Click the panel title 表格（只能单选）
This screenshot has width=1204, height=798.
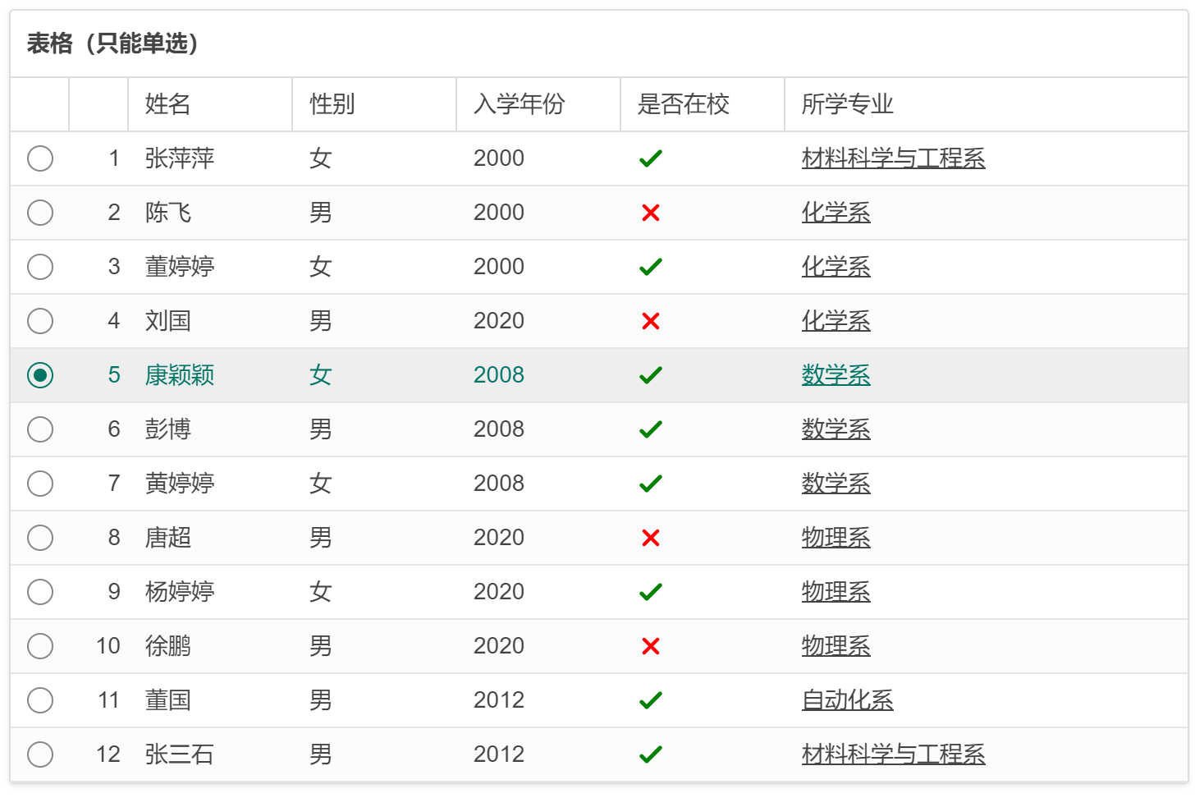[113, 44]
